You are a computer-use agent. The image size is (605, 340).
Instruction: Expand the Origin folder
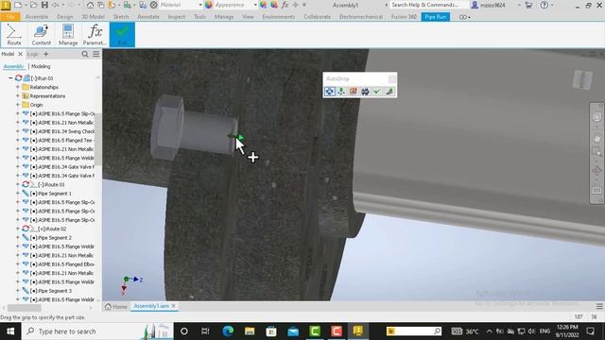coord(17,105)
